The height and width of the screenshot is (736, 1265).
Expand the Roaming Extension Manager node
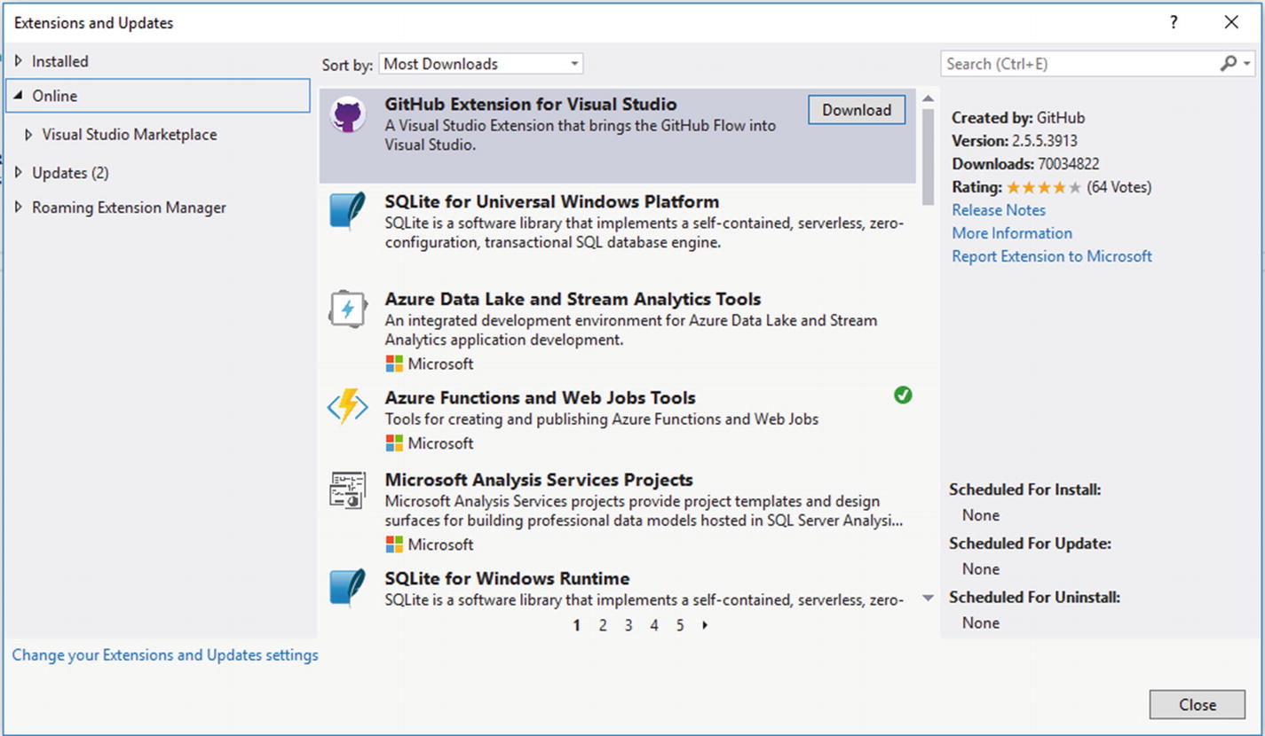18,207
